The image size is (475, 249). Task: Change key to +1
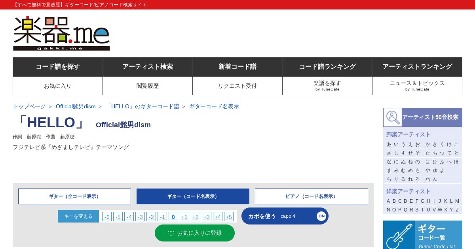(184, 217)
